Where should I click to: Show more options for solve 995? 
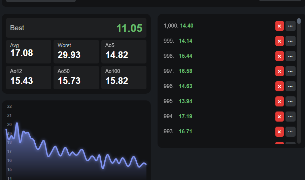(x=291, y=102)
